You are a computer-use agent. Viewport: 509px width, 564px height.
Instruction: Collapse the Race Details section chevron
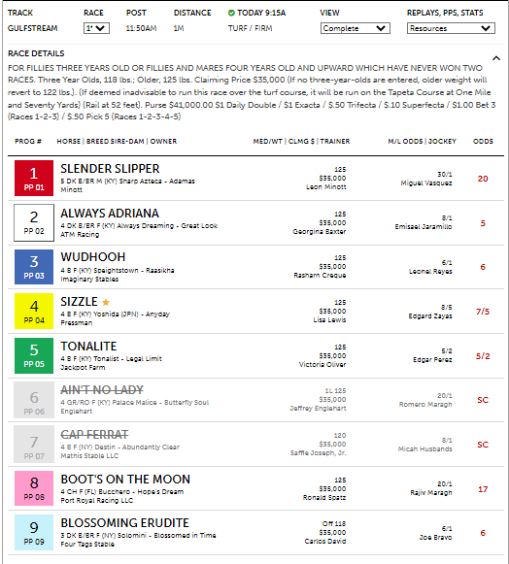[496, 58]
